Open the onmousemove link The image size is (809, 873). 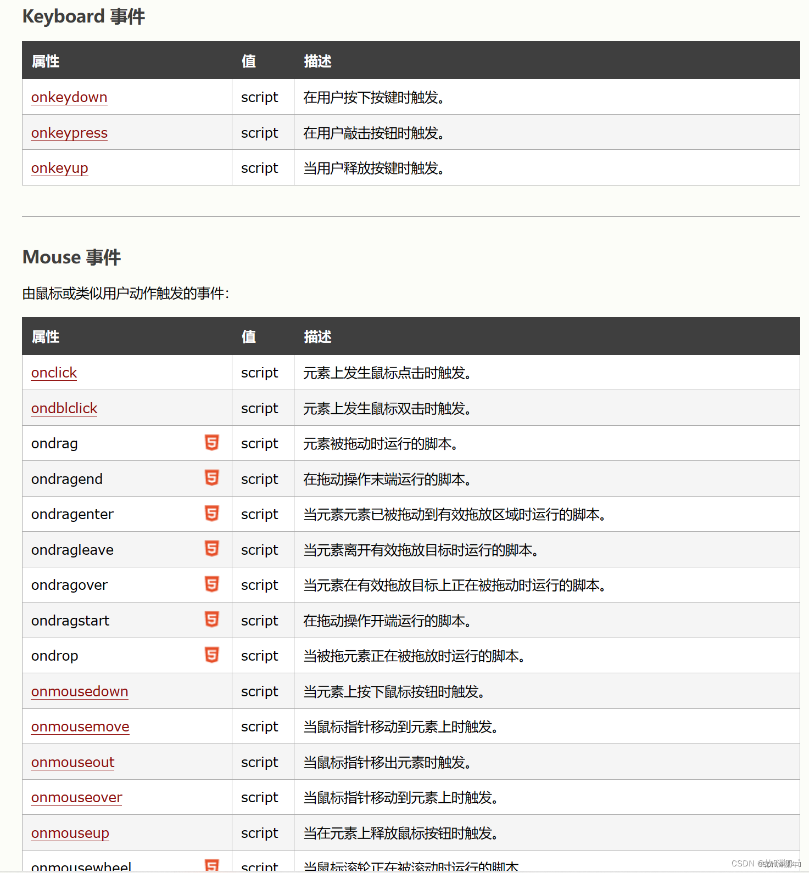click(x=80, y=726)
